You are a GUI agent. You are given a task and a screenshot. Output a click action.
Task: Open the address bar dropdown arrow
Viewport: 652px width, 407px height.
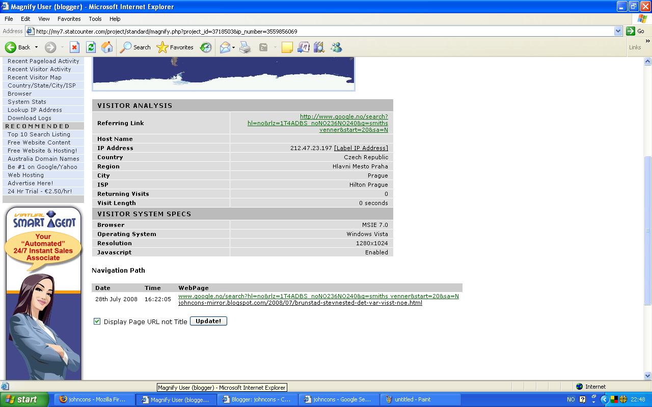click(618, 31)
